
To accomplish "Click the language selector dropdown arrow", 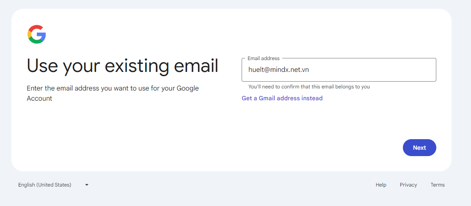I will (x=87, y=185).
